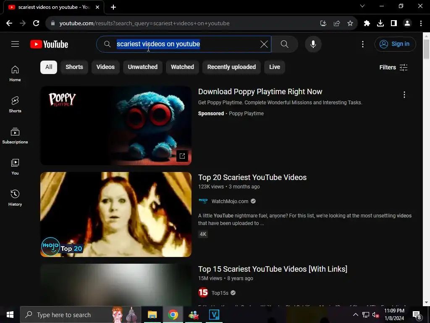Bookmark this page with star
This screenshot has height=323, width=430.
pos(350,24)
